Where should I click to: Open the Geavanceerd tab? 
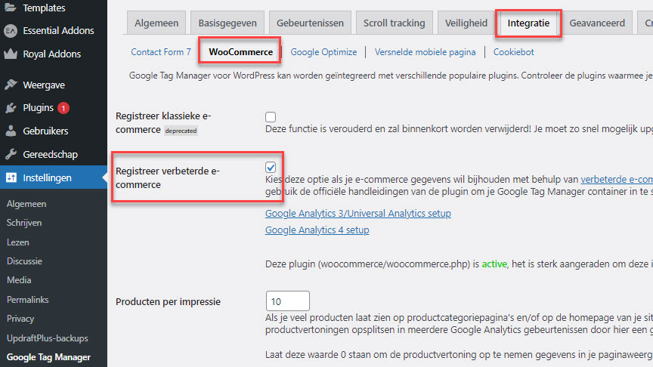pos(597,23)
